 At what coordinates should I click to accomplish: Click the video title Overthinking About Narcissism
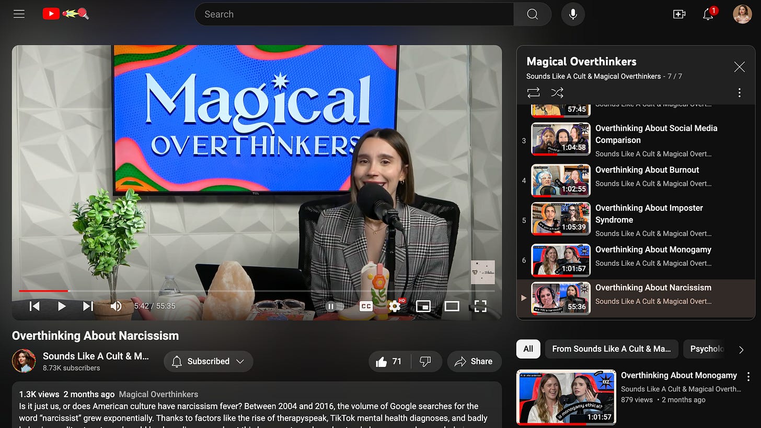click(x=95, y=336)
